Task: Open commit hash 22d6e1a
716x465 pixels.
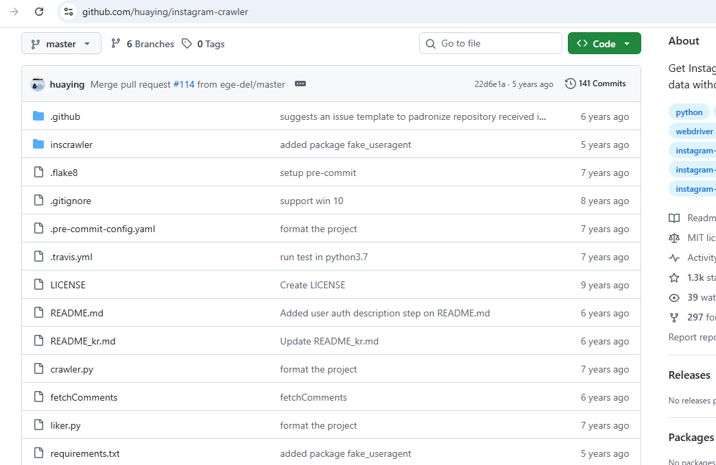Action: click(490, 84)
